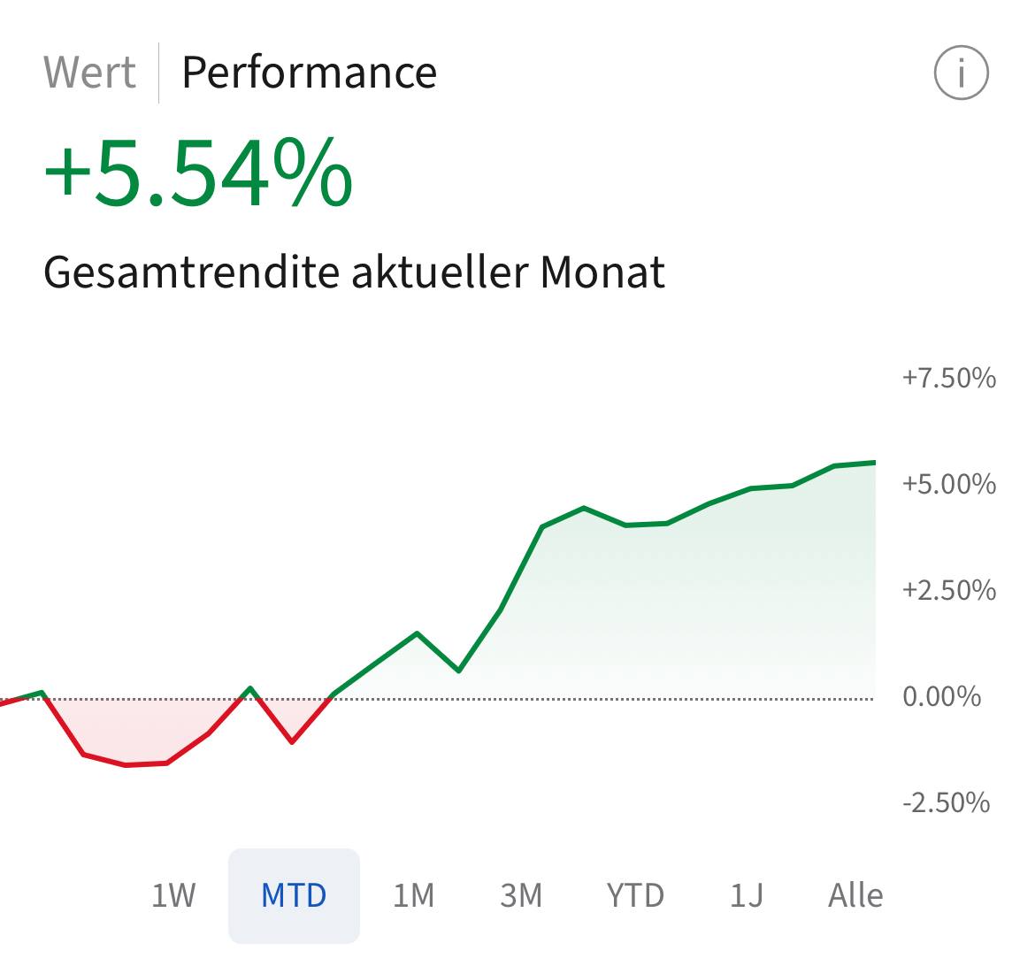This screenshot has width=1035, height=974.
Task: Click the right end of the green chart line
Action: [873, 463]
